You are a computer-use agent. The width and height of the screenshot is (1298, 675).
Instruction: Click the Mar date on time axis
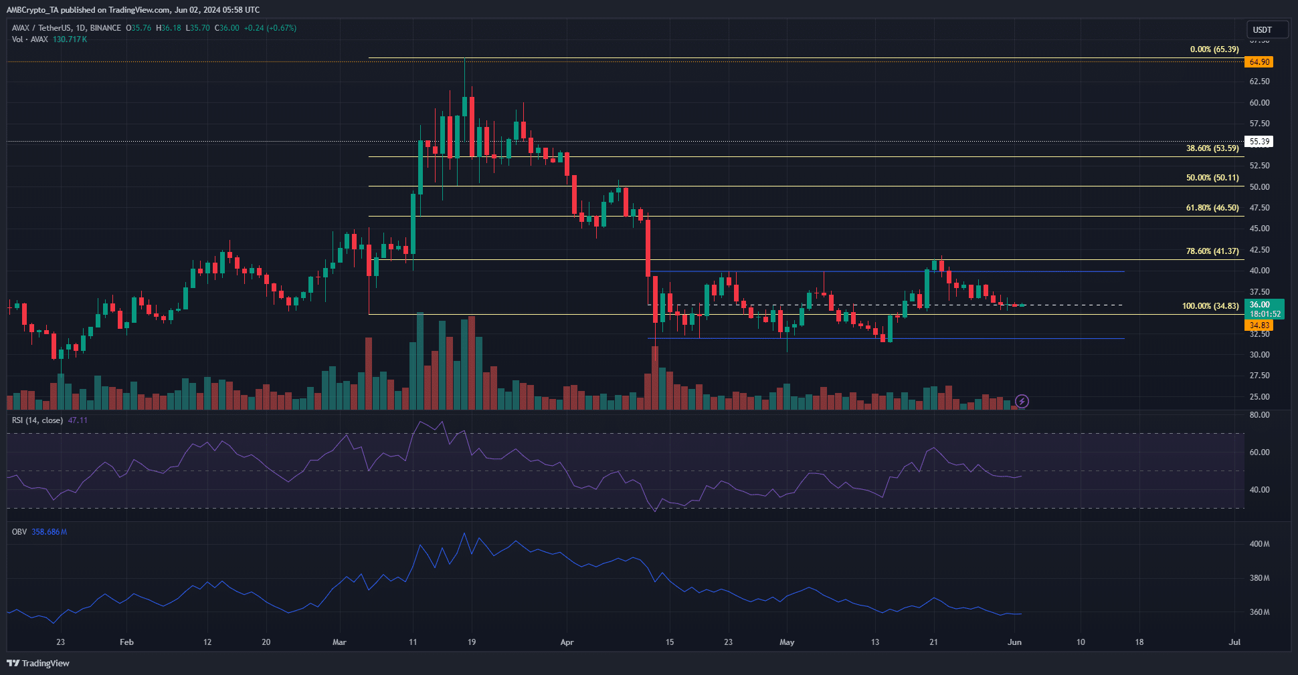pos(339,642)
